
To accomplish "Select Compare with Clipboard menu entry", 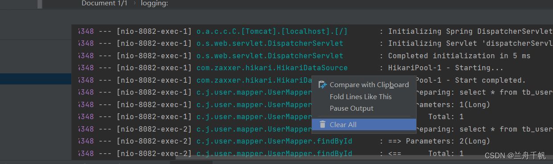I will [x=364, y=84].
